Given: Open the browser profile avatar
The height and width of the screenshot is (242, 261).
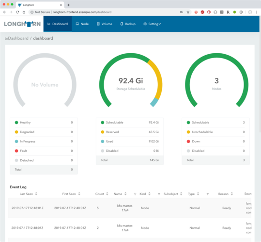Looking at the screenshot, I should (250, 12).
